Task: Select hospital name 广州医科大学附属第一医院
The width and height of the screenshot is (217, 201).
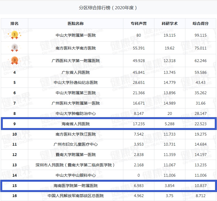Action: [x=76, y=103]
